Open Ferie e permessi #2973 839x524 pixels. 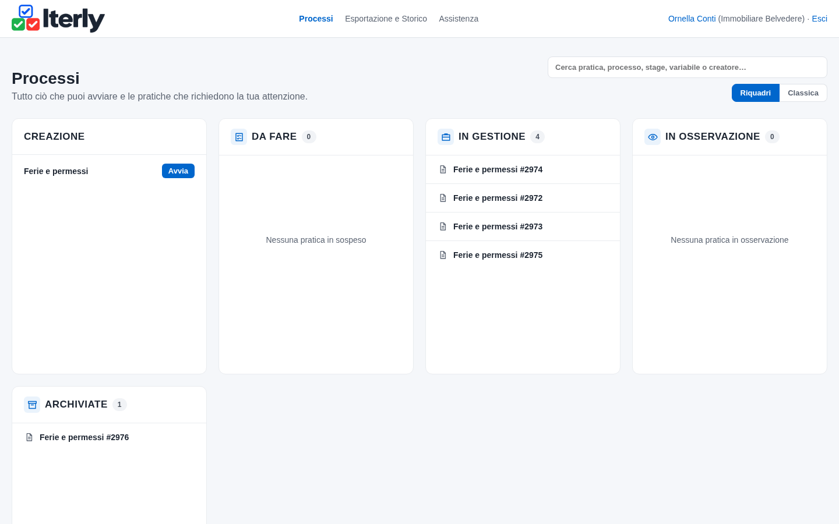point(523,226)
